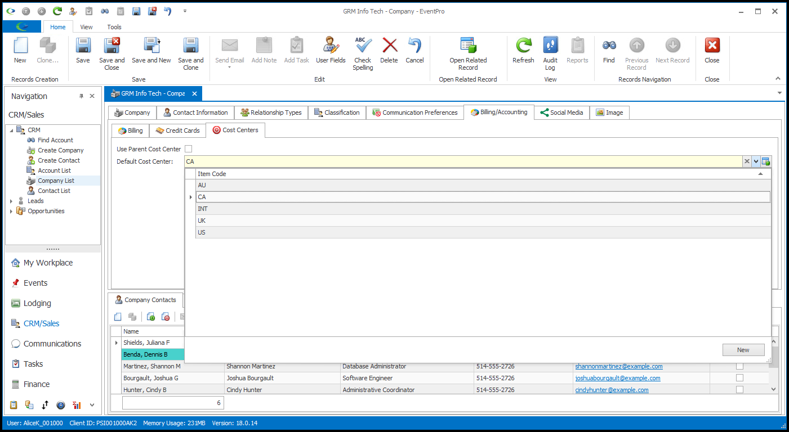Expand the Opportunities tree node
The width and height of the screenshot is (789, 432).
[11, 211]
